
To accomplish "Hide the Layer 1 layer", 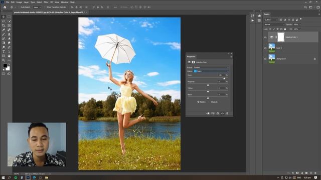I will [x=265, y=48].
